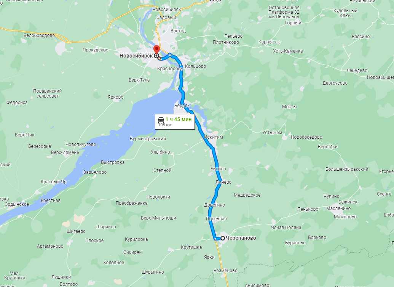
Task: Click the Черепаново route origin circle marker
Action: 223,238
